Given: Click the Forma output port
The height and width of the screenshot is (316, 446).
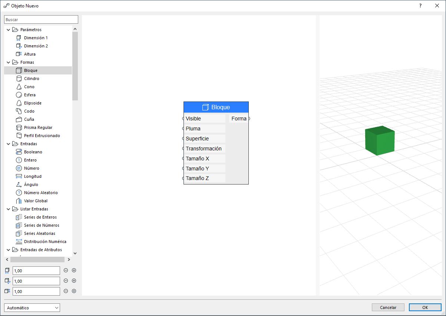Looking at the screenshot, I should [249, 119].
